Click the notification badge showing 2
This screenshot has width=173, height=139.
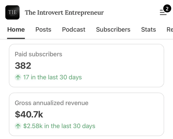tap(167, 8)
